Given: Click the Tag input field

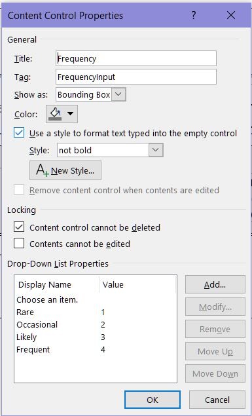Looking at the screenshot, I should coord(136,77).
